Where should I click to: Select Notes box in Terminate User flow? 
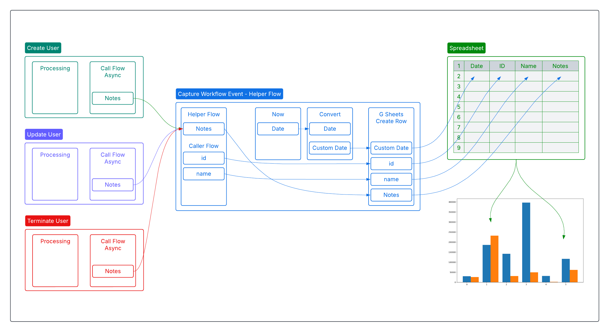(x=113, y=271)
